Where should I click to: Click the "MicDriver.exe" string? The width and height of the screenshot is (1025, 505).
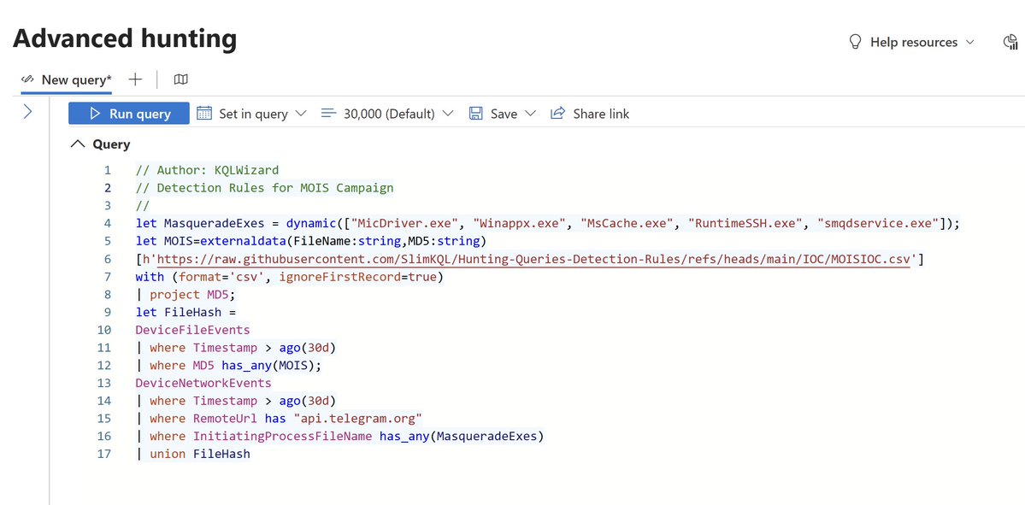(x=404, y=223)
